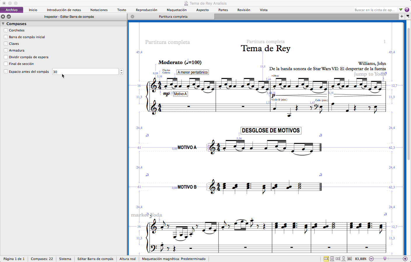Image resolution: width=411 pixels, height=262 pixels.
Task: Click the Espacio antes del compás value field
Action: coord(85,72)
